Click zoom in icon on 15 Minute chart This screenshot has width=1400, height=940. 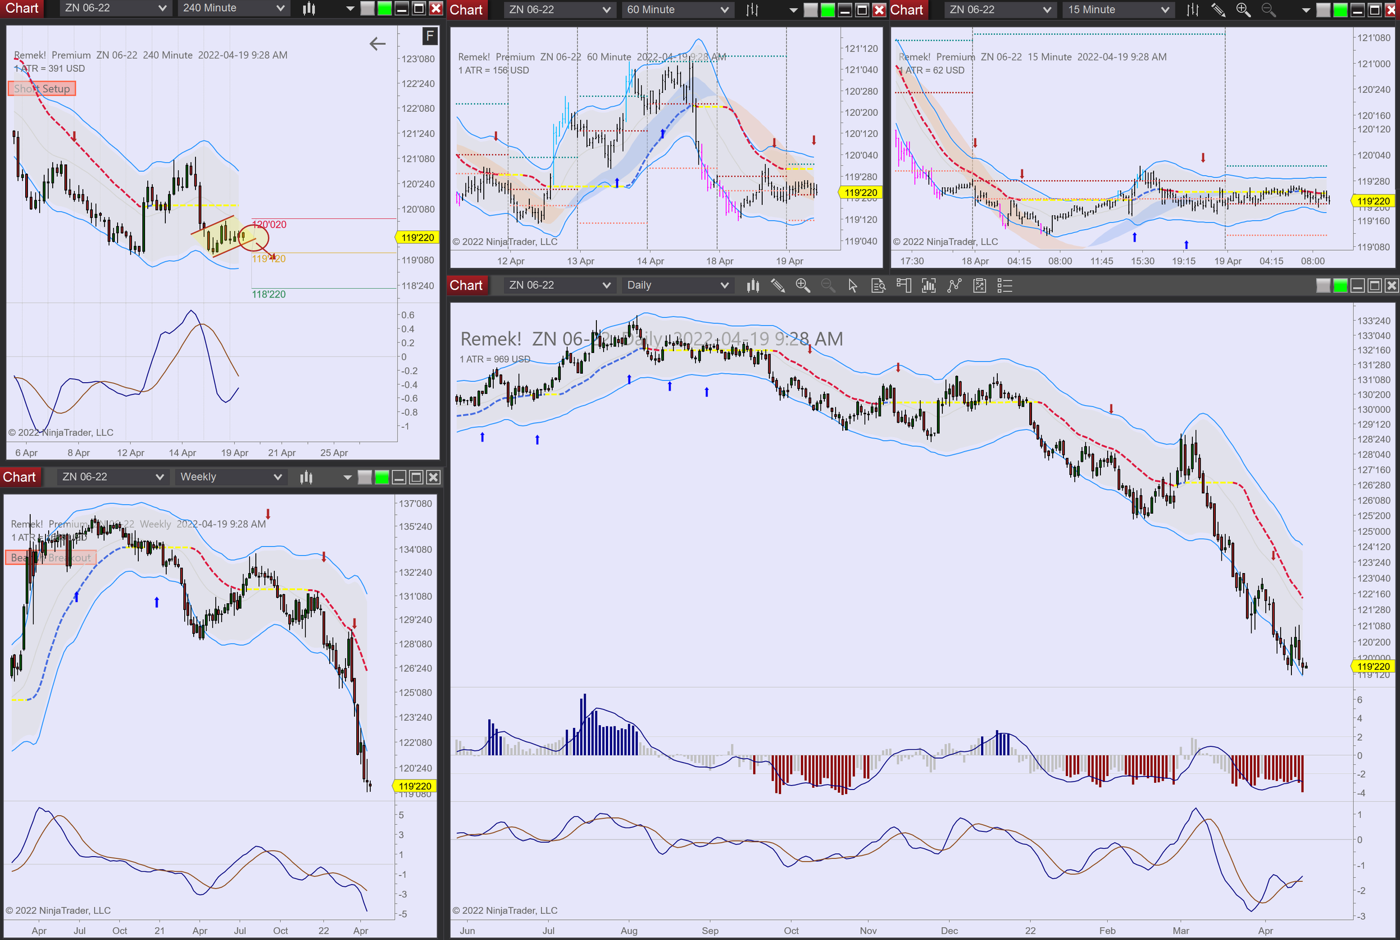(x=1243, y=10)
